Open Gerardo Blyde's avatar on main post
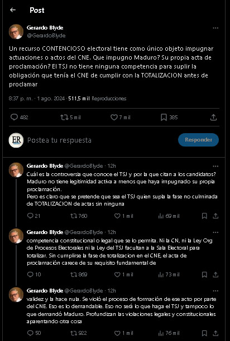The width and height of the screenshot is (230, 341). [16, 32]
